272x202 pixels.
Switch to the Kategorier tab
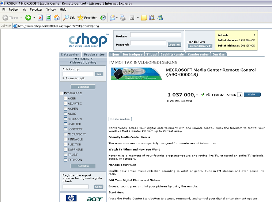(x=70, y=54)
